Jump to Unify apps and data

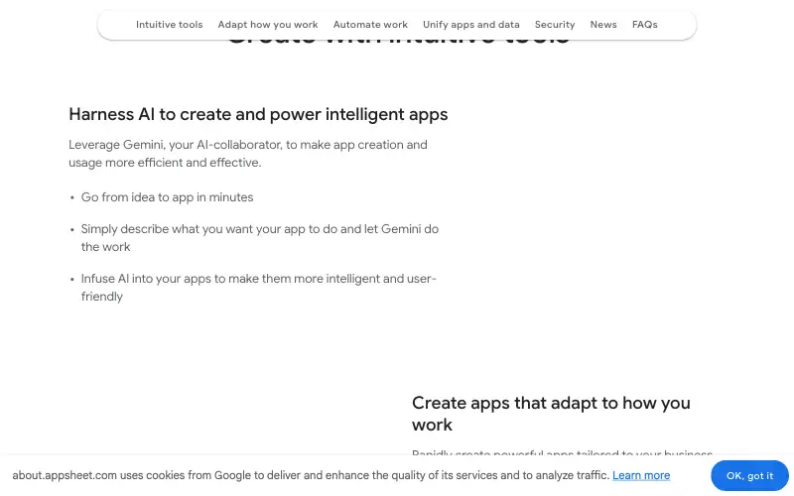(x=470, y=24)
